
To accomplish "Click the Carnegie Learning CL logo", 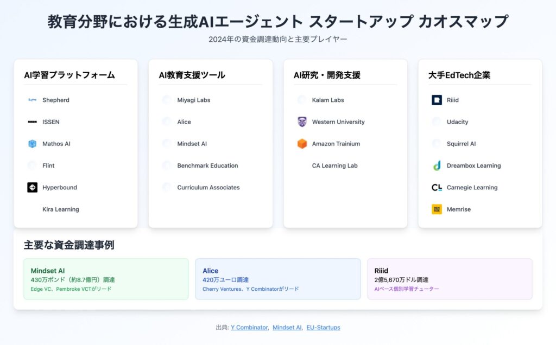I will (x=437, y=187).
